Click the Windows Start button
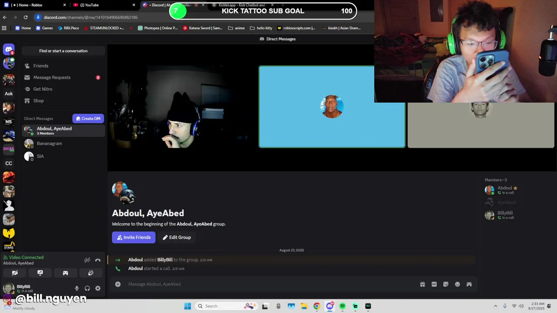557x313 pixels. click(188, 306)
